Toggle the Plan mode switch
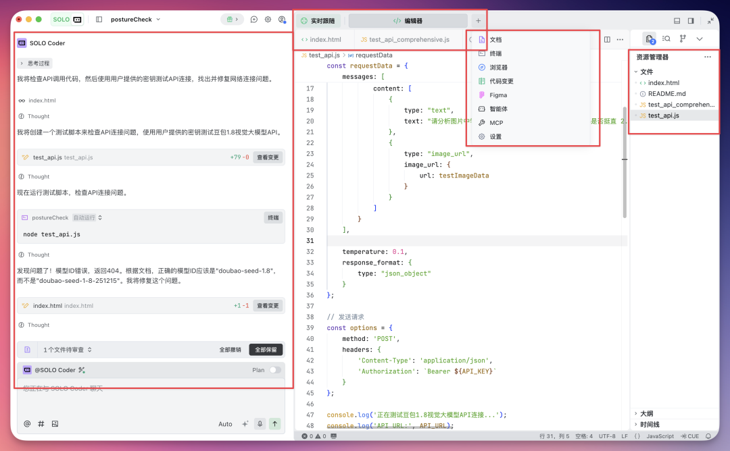Screen dimensions: 730x451 [275, 370]
